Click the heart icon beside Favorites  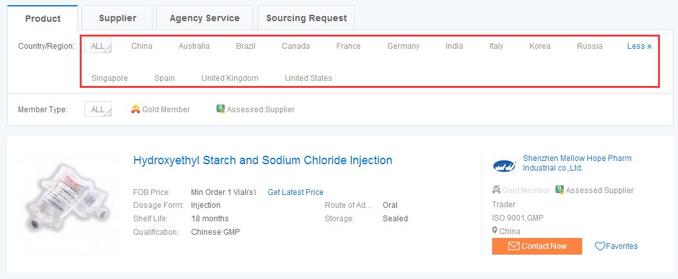(600, 246)
